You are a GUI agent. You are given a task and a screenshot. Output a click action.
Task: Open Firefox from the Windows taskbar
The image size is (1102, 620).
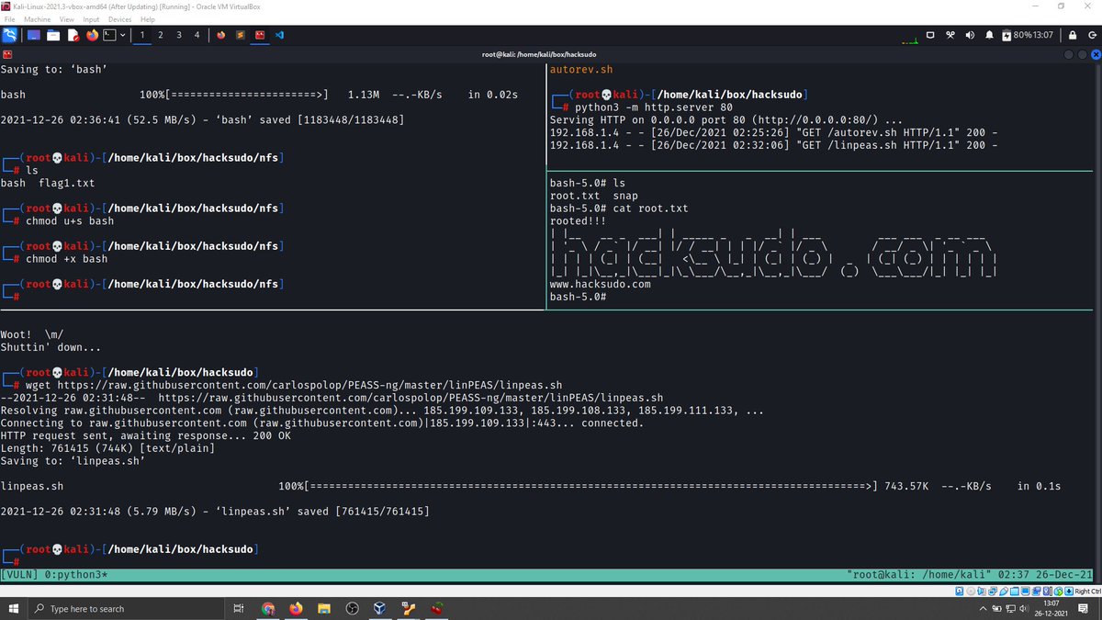coord(295,608)
